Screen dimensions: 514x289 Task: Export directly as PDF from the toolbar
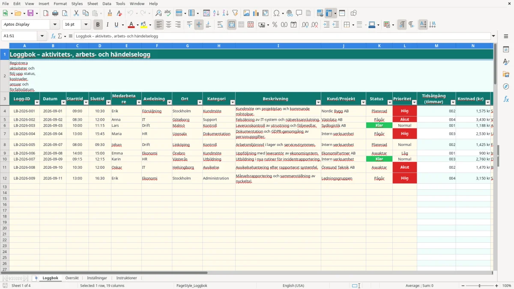[x=46, y=13]
